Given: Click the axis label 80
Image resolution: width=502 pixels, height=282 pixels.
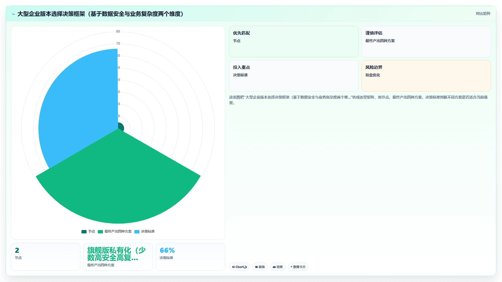Looking at the screenshot, I should (118, 31).
